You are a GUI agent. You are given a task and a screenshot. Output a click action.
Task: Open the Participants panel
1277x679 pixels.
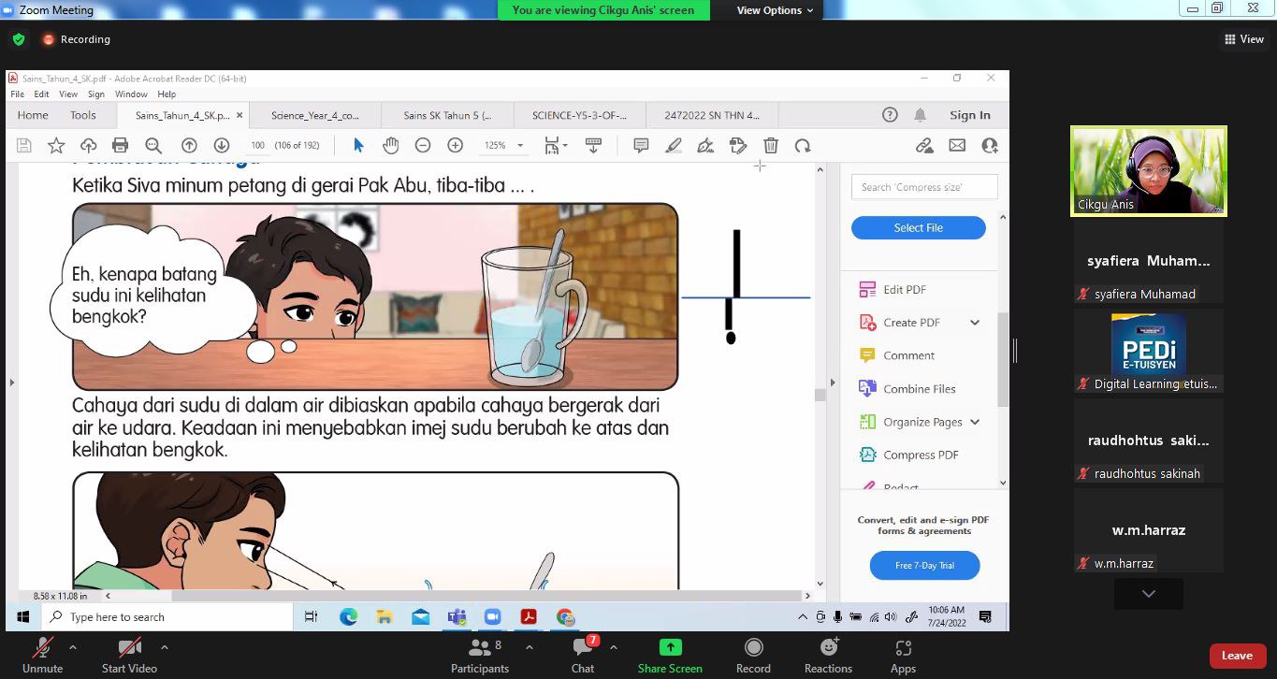coord(480,655)
